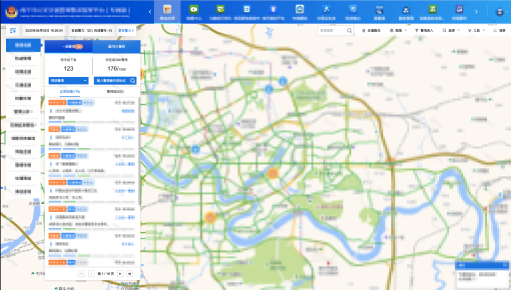Click the orange alert marker at map center

(x=272, y=173)
